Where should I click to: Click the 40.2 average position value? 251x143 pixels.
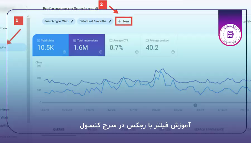pyautogui.click(x=152, y=48)
